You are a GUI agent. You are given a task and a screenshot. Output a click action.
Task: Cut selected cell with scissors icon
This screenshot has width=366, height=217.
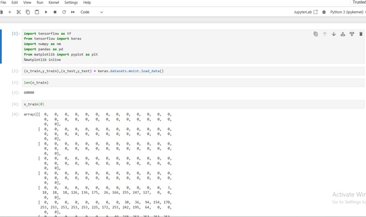pyautogui.click(x=19, y=12)
